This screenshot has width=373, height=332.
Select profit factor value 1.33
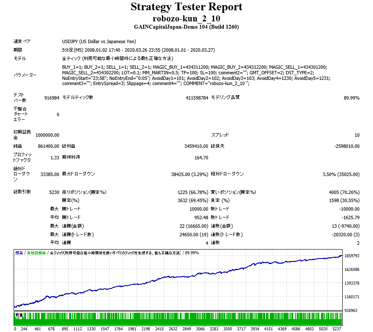55,158
